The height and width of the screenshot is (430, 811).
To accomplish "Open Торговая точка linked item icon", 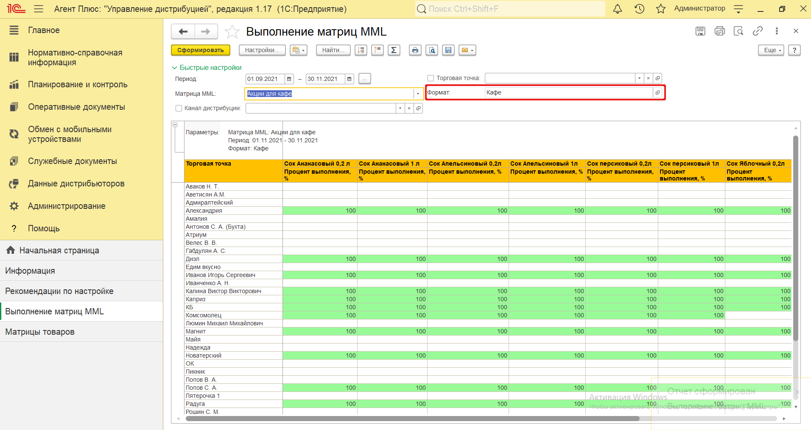I will point(657,78).
